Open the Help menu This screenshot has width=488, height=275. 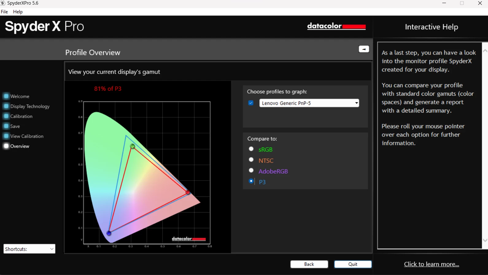[x=18, y=12]
